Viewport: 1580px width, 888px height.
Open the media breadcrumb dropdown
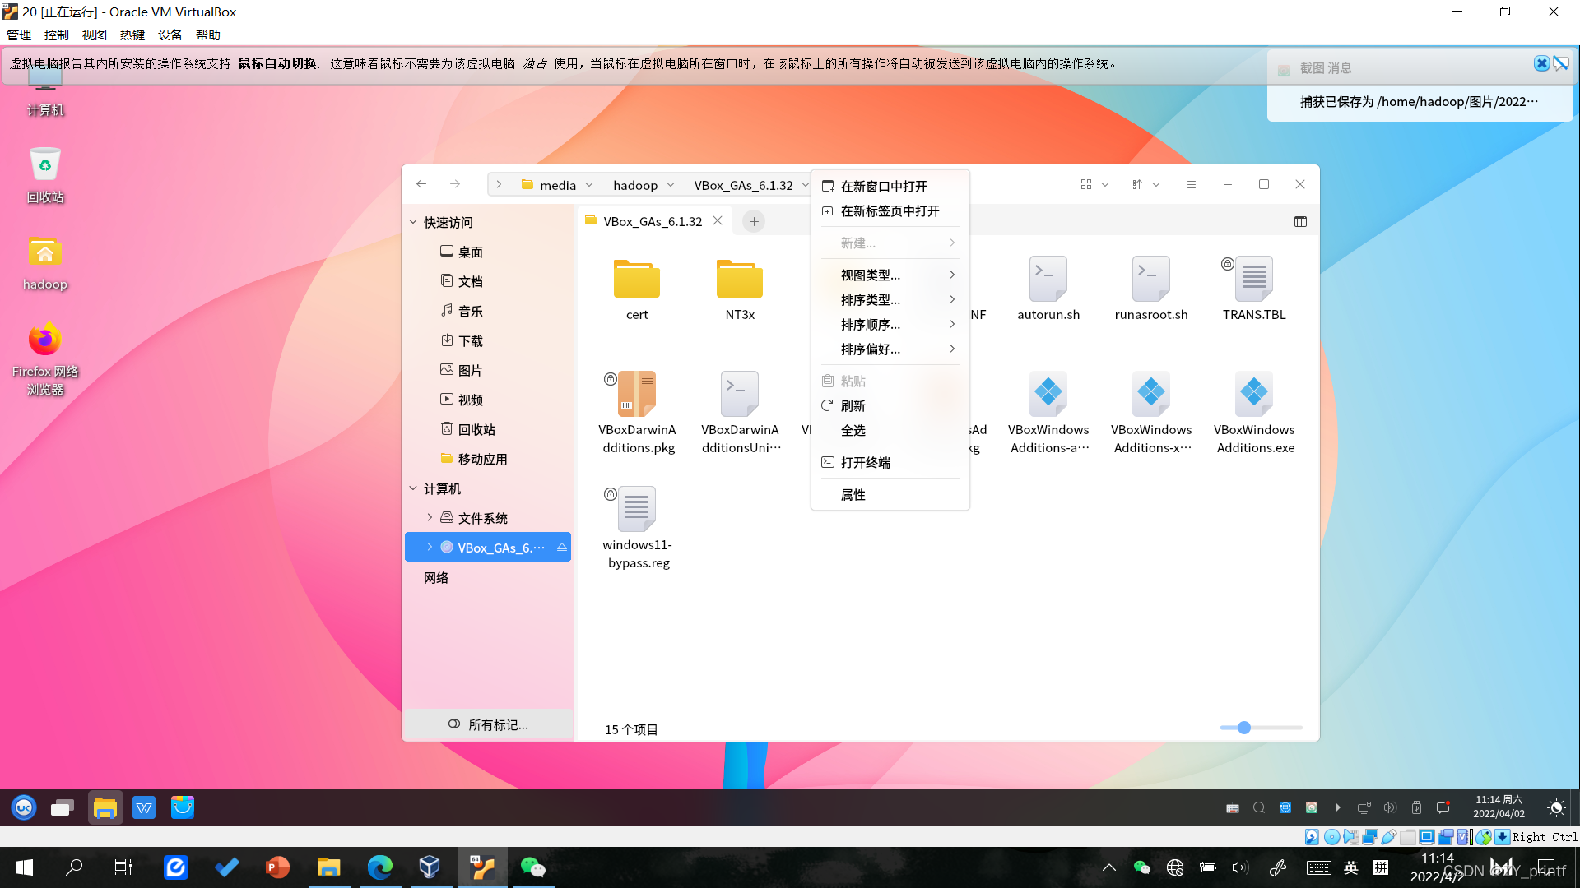point(589,185)
